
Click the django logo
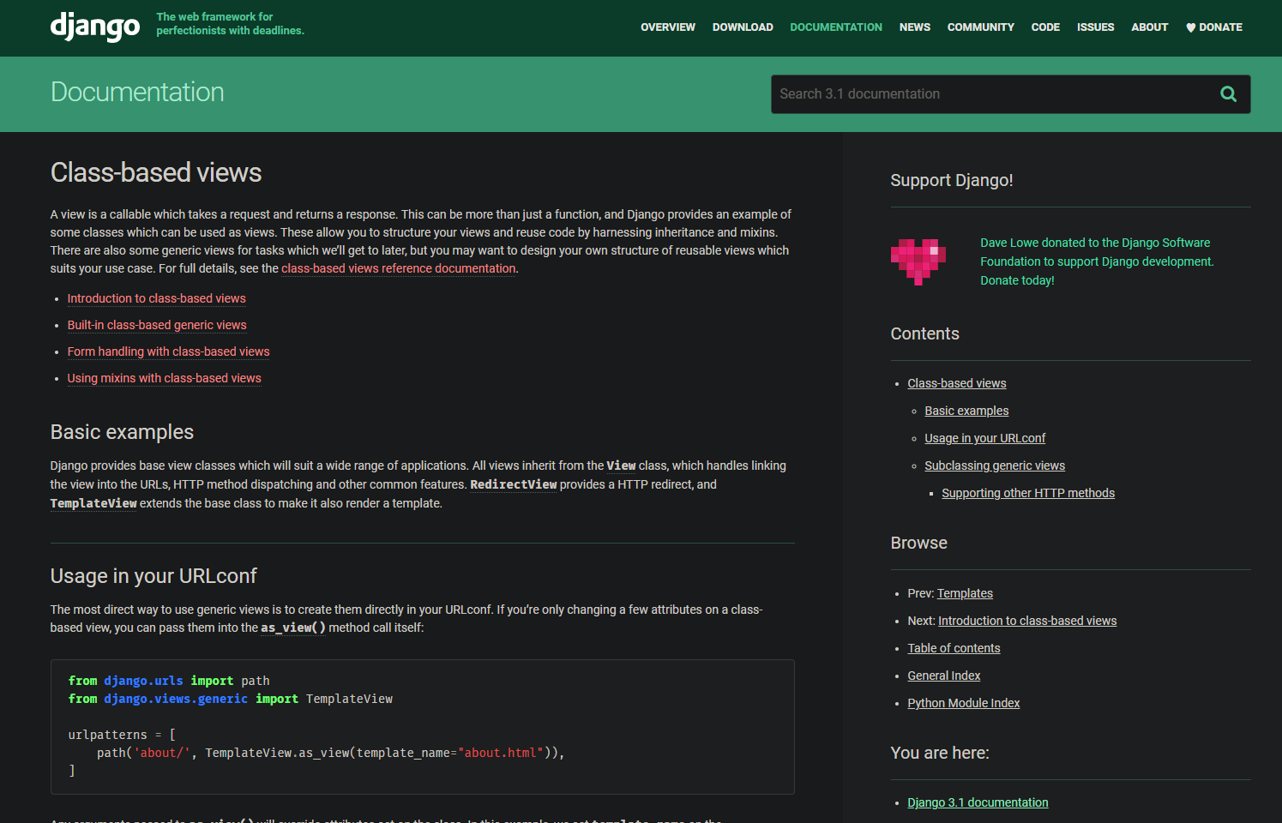coord(95,27)
